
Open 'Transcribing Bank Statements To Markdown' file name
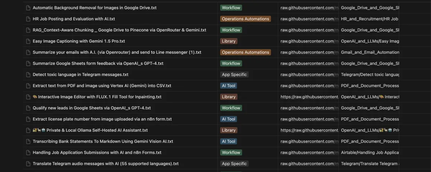[x=103, y=141]
